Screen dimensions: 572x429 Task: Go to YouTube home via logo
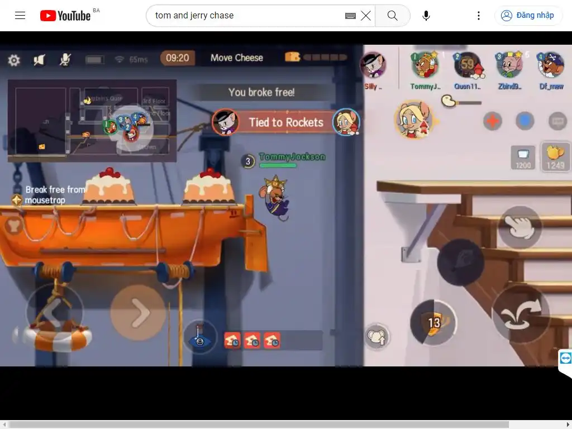65,16
